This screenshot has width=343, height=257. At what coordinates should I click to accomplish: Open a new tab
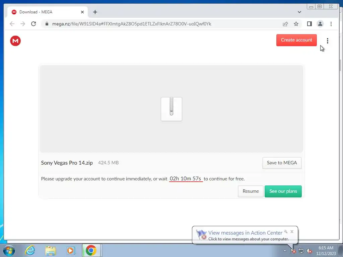[95, 12]
